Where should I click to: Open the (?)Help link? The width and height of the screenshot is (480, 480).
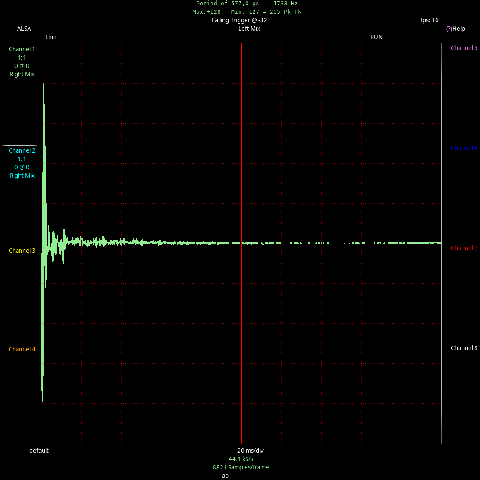(455, 29)
